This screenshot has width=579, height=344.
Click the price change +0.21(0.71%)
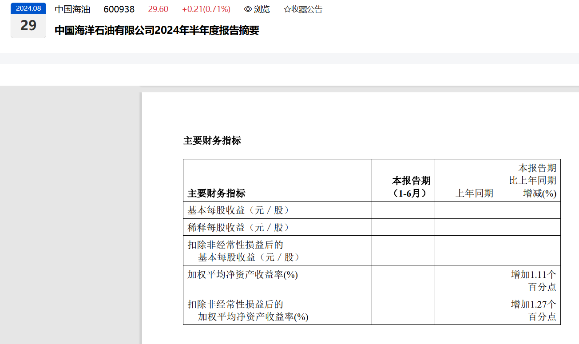[x=206, y=9]
